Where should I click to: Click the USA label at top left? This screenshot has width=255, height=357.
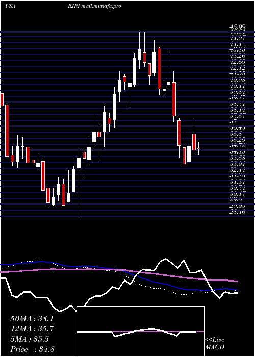click(11, 6)
